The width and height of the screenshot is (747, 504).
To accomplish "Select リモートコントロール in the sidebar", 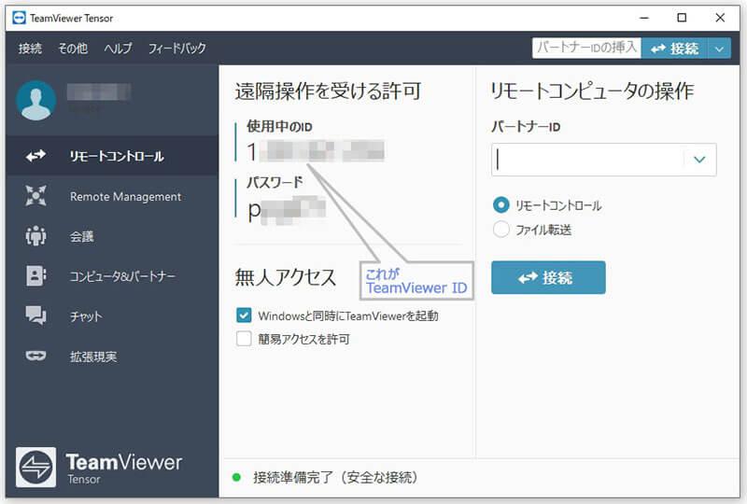I will 112,156.
